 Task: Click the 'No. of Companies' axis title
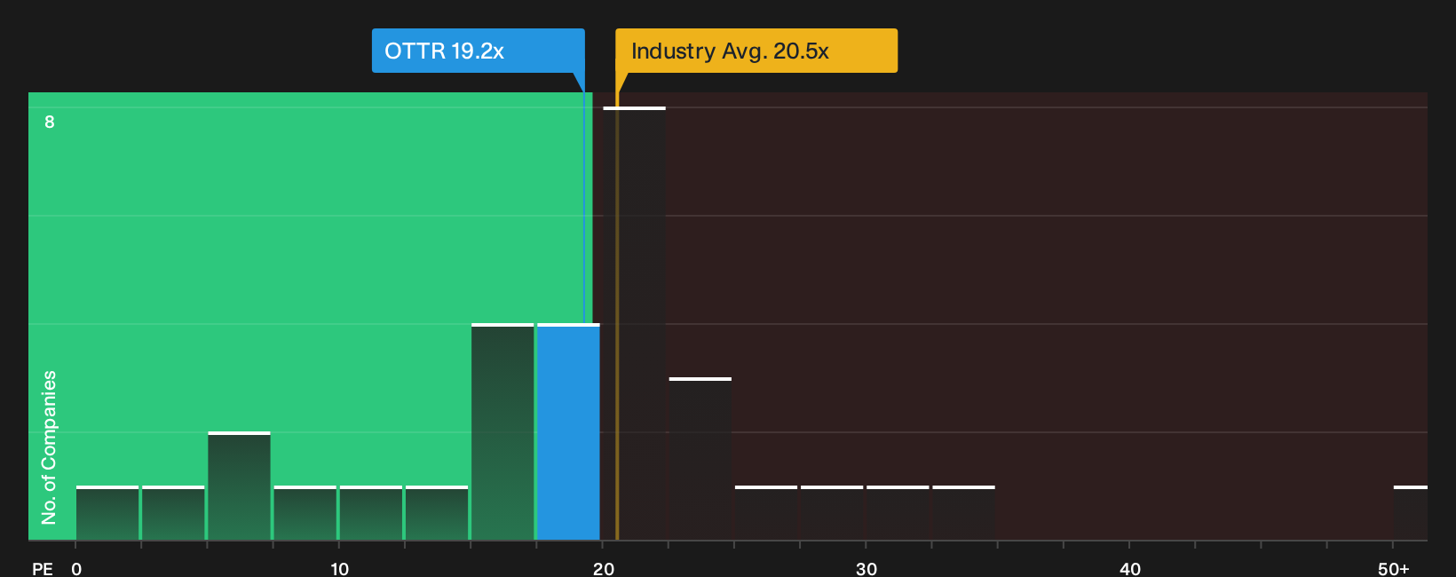(x=49, y=447)
